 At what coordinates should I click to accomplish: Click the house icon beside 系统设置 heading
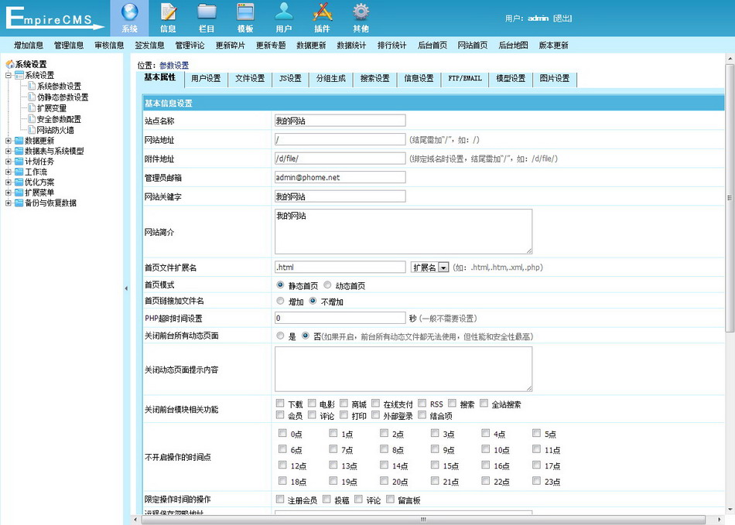(x=10, y=64)
